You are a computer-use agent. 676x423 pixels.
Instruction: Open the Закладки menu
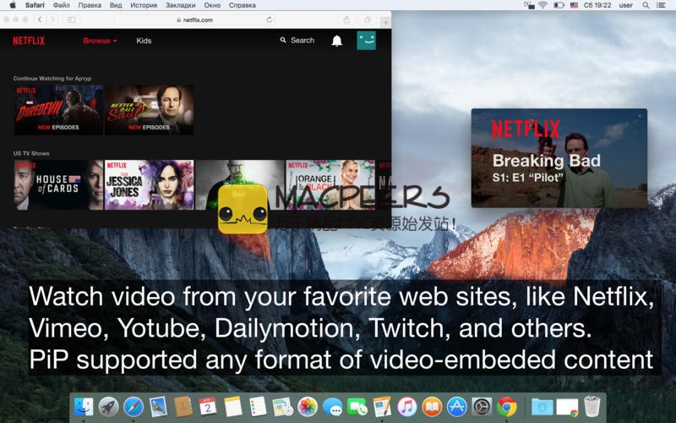(x=181, y=5)
